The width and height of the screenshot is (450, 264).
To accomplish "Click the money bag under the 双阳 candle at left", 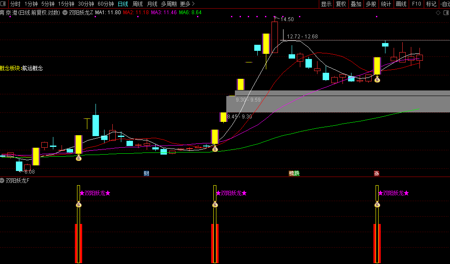I will pos(79,158).
